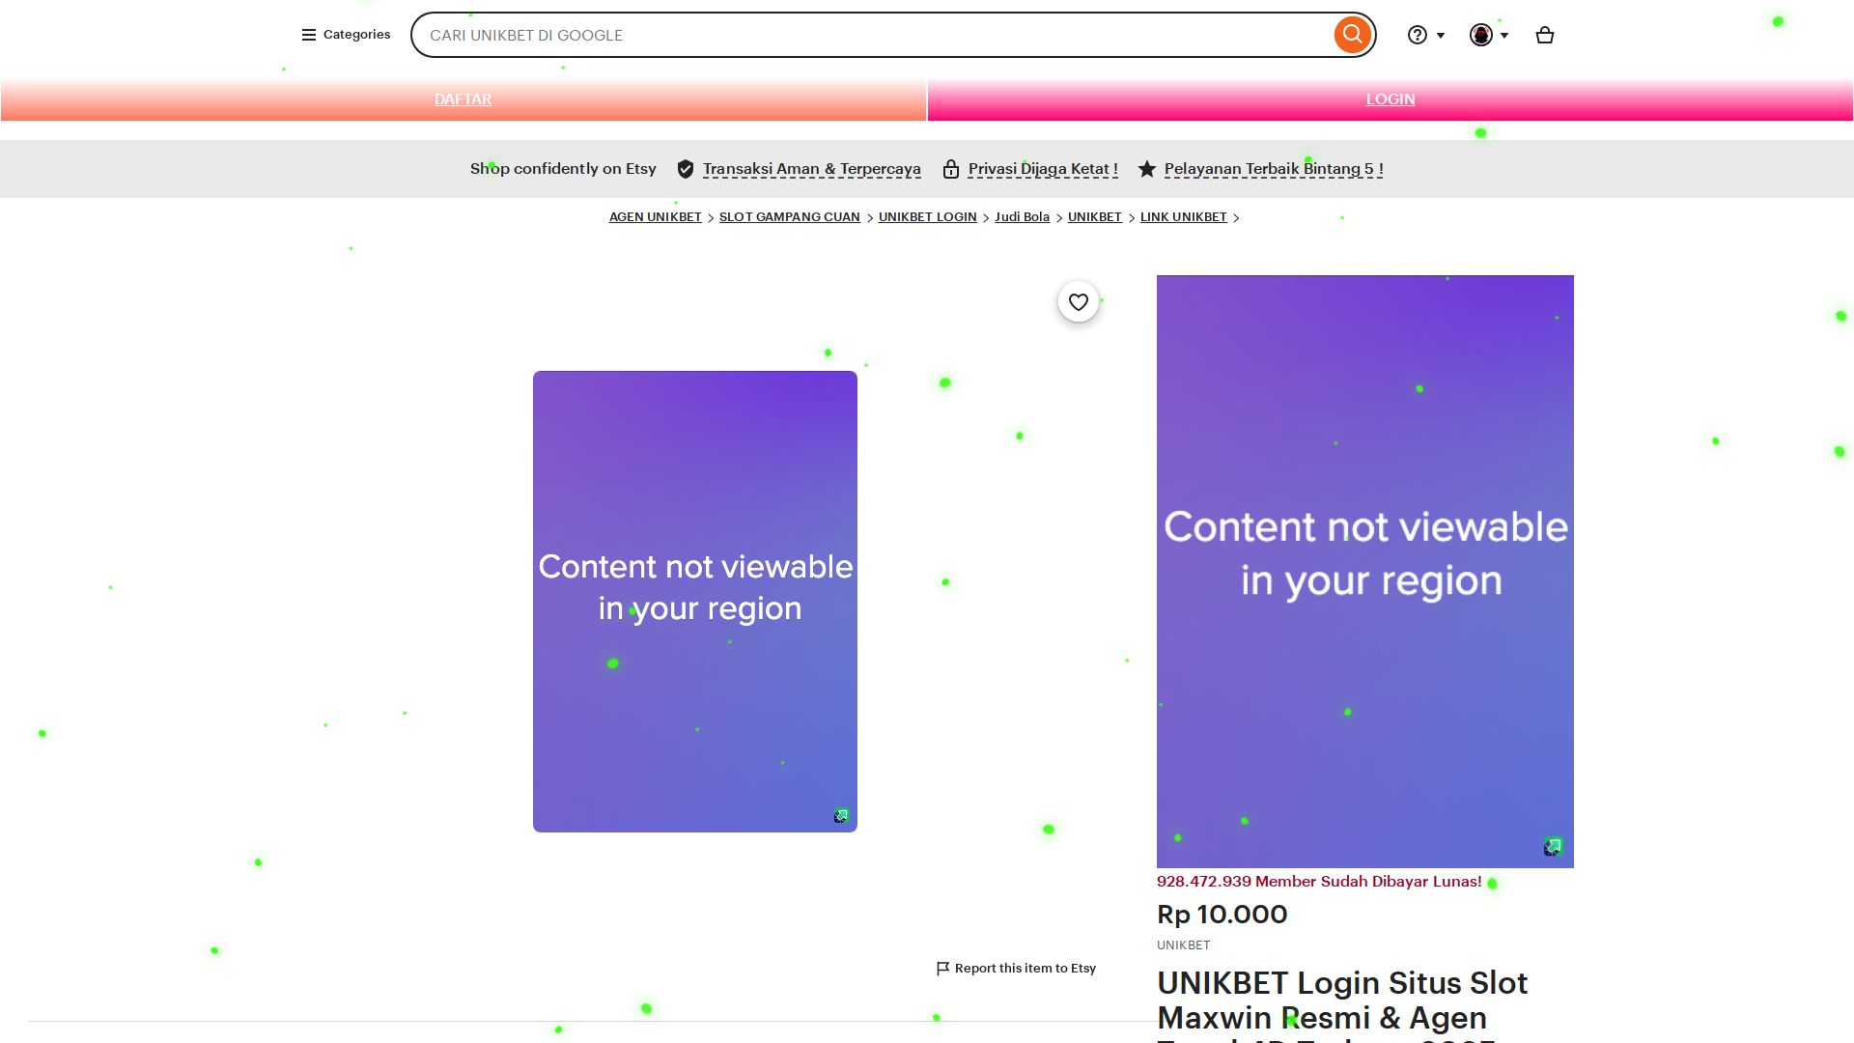The height and width of the screenshot is (1043, 1854).
Task: Click the center product image thumbnail
Action: click(x=694, y=601)
